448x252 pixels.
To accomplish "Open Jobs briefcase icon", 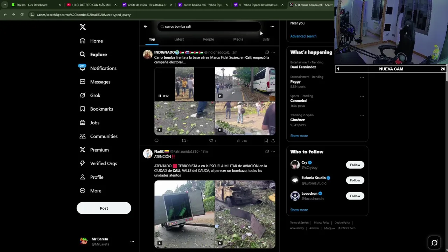I will (x=82, y=122).
